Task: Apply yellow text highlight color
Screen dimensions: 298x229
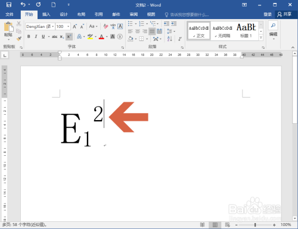Action: tap(90, 37)
